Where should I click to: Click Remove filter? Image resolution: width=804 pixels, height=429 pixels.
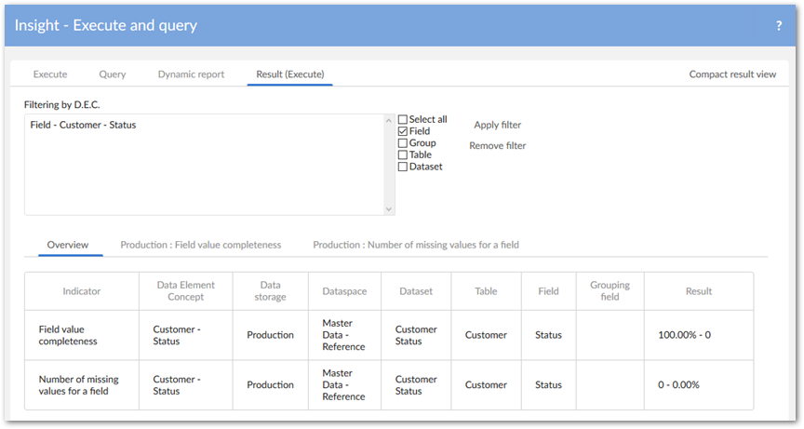pos(498,146)
